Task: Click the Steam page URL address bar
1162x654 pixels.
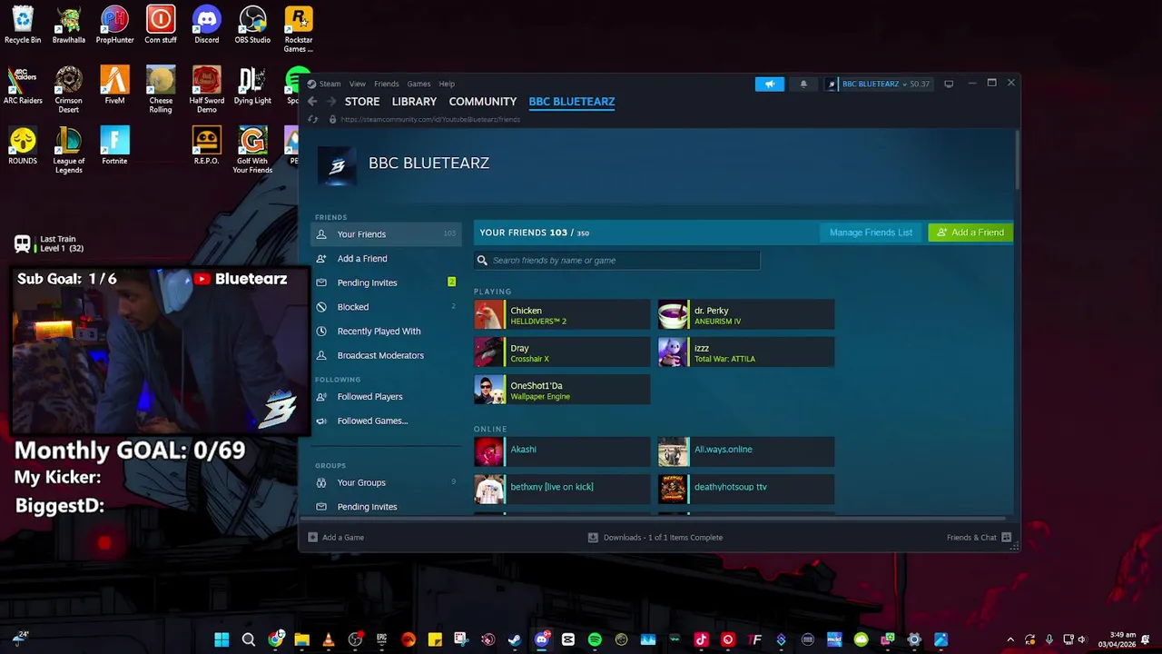Action: coord(430,119)
